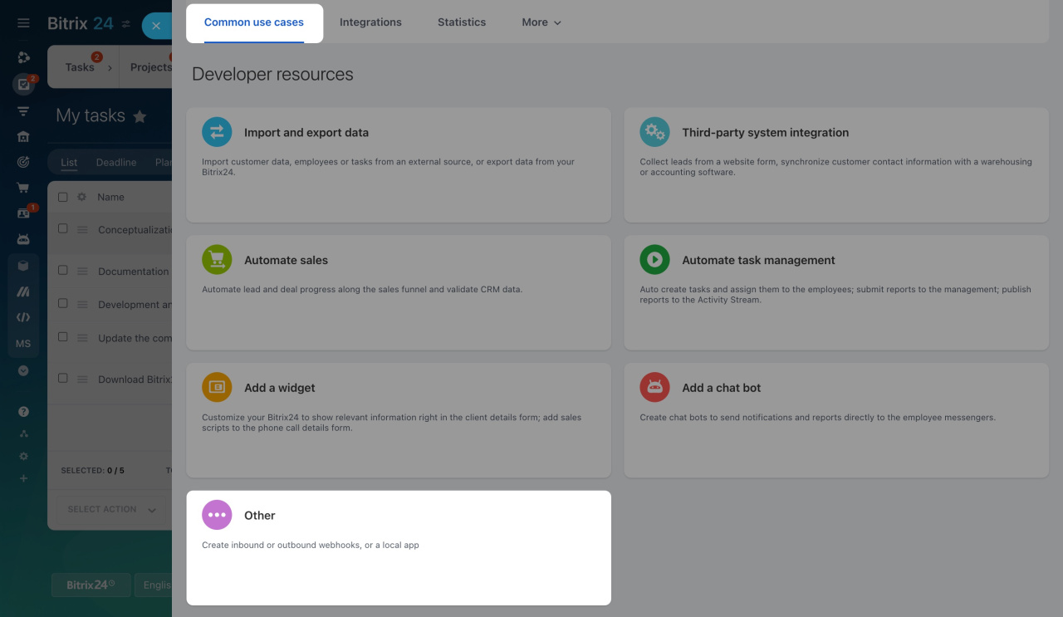
Task: Expand the sidebar's collapsed menu chevron
Action: 23,371
